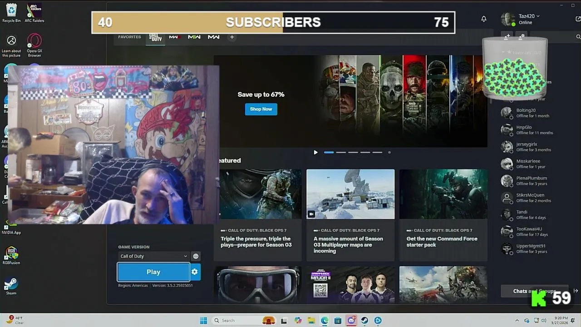
Task: Select friend StikrsMcQuen
Action: 534,198
